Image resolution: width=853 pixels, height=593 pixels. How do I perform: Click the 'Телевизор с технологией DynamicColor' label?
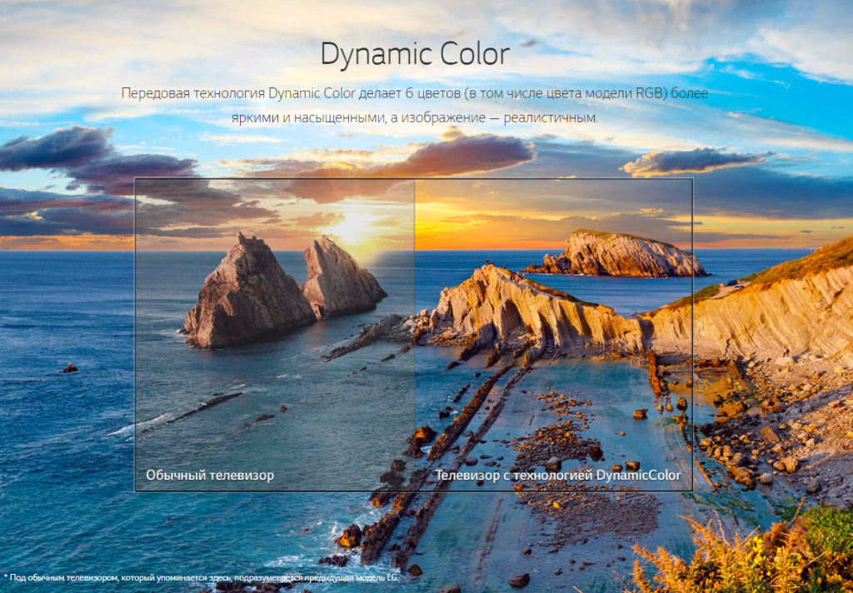tap(557, 475)
